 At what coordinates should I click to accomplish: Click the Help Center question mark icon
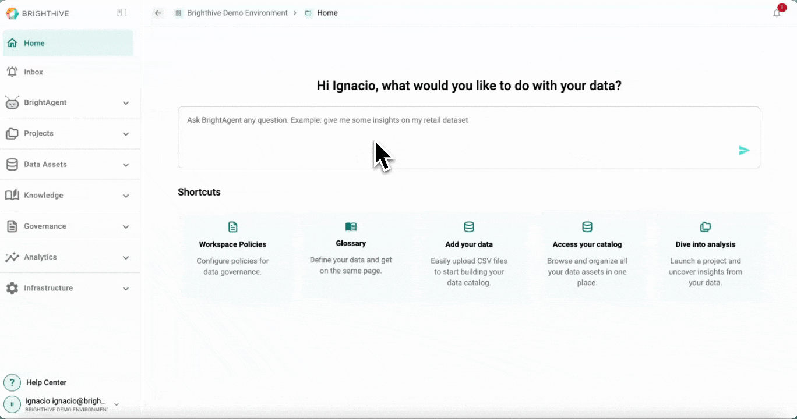coord(12,382)
